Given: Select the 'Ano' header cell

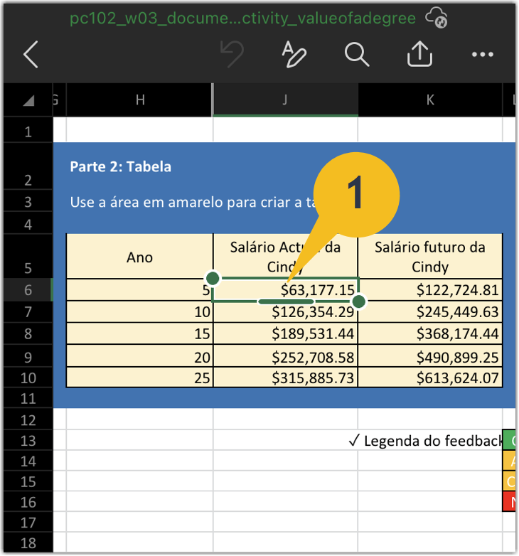Looking at the screenshot, I should click(139, 257).
